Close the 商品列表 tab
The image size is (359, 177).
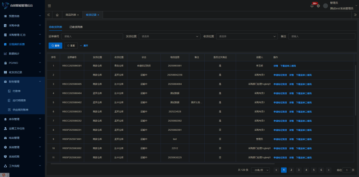coord(78,15)
